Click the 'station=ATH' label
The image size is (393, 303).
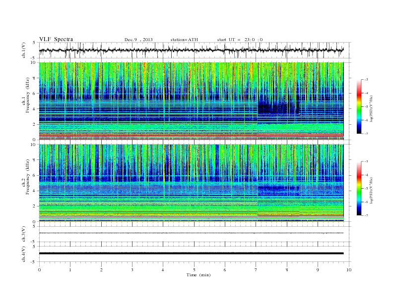pos(184,40)
